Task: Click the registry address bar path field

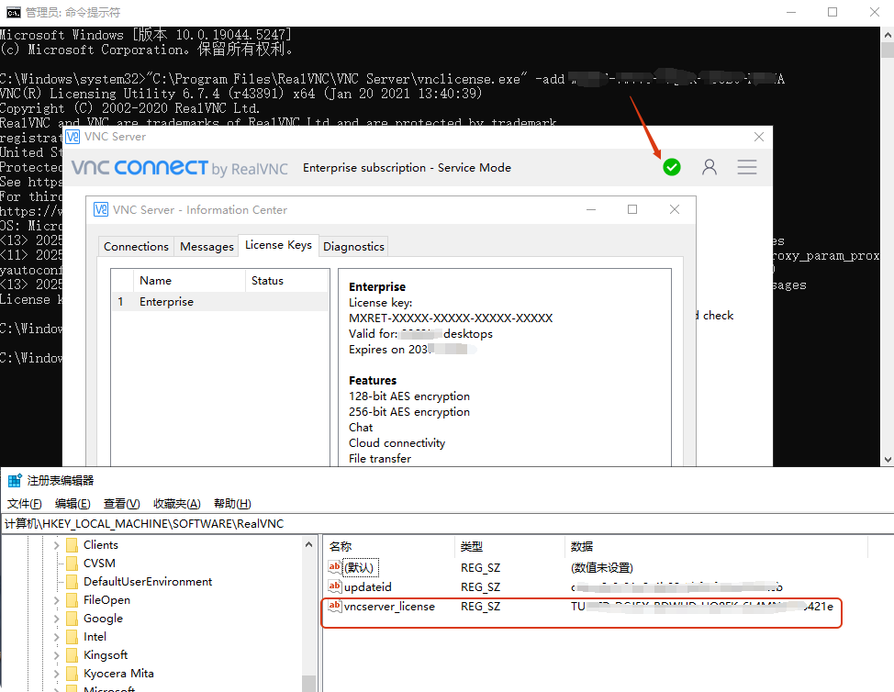Action: (x=447, y=523)
